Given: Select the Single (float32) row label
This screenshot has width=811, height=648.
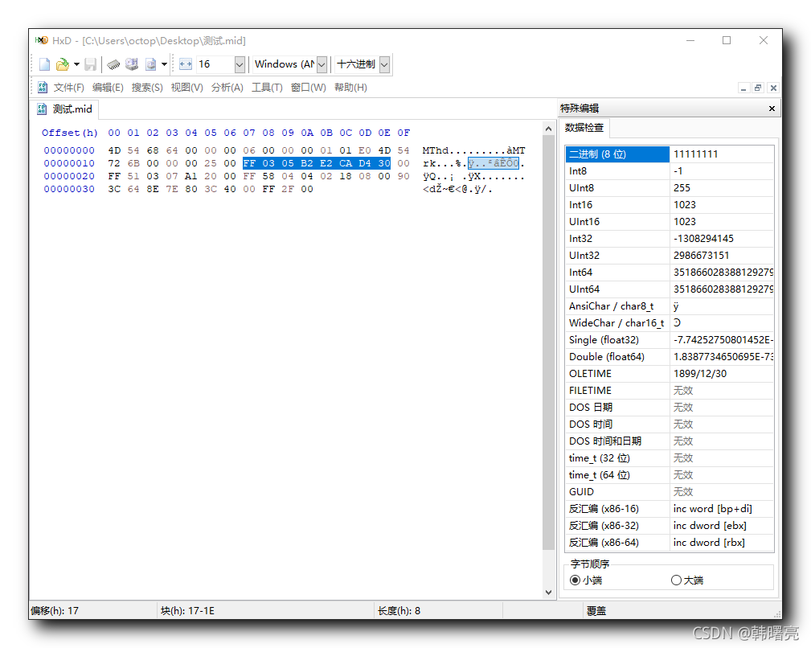Looking at the screenshot, I should pos(604,340).
